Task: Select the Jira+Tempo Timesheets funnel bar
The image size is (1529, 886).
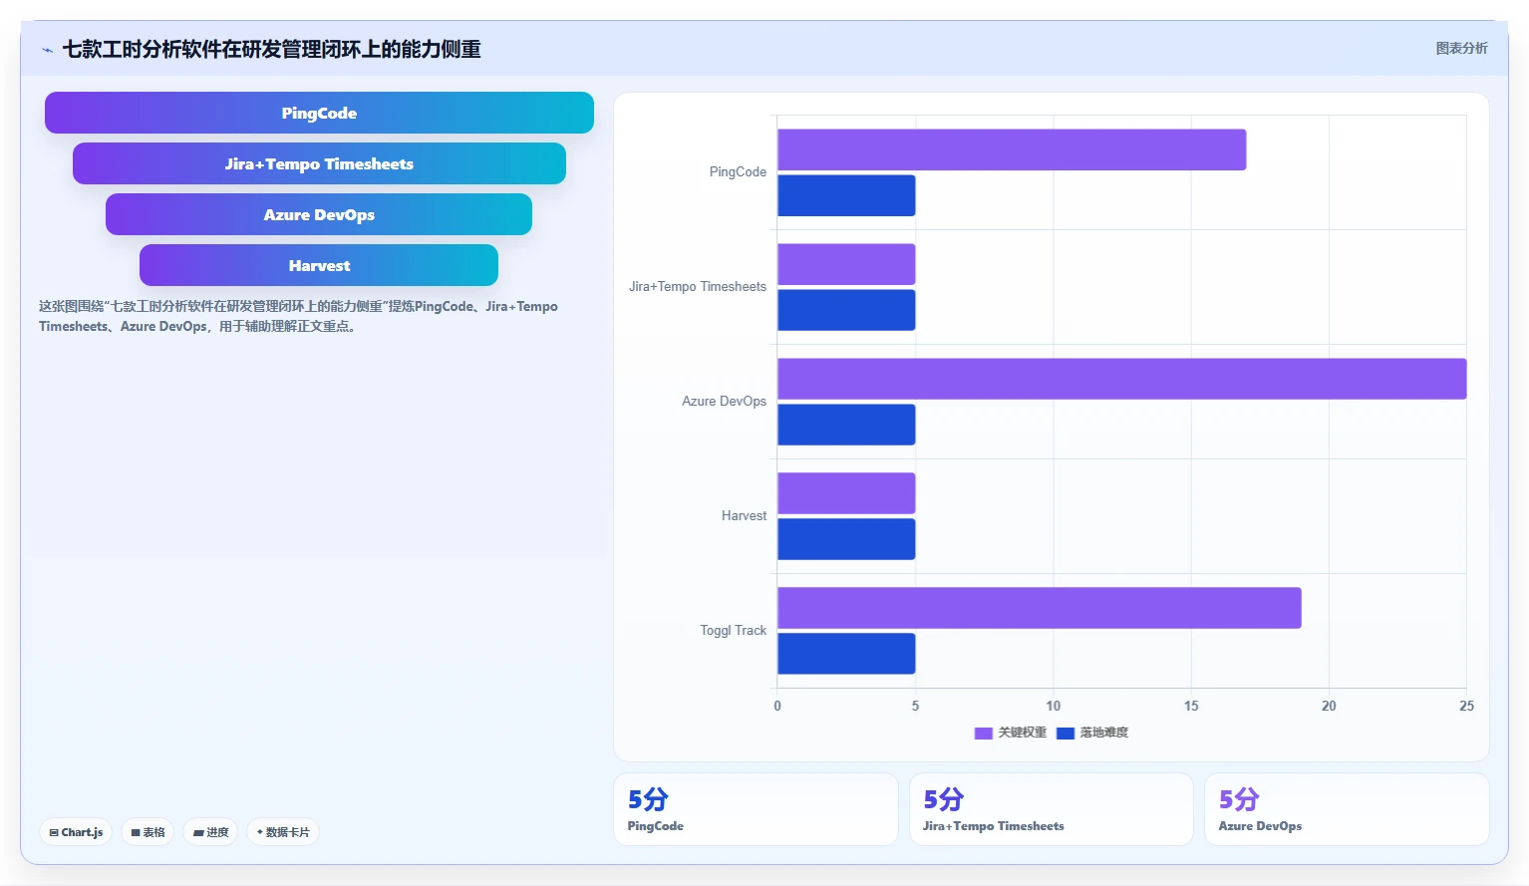Action: [319, 163]
